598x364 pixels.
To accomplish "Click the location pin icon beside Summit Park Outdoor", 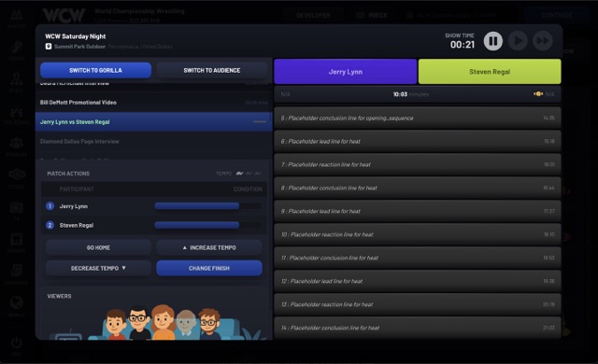I will coord(49,47).
